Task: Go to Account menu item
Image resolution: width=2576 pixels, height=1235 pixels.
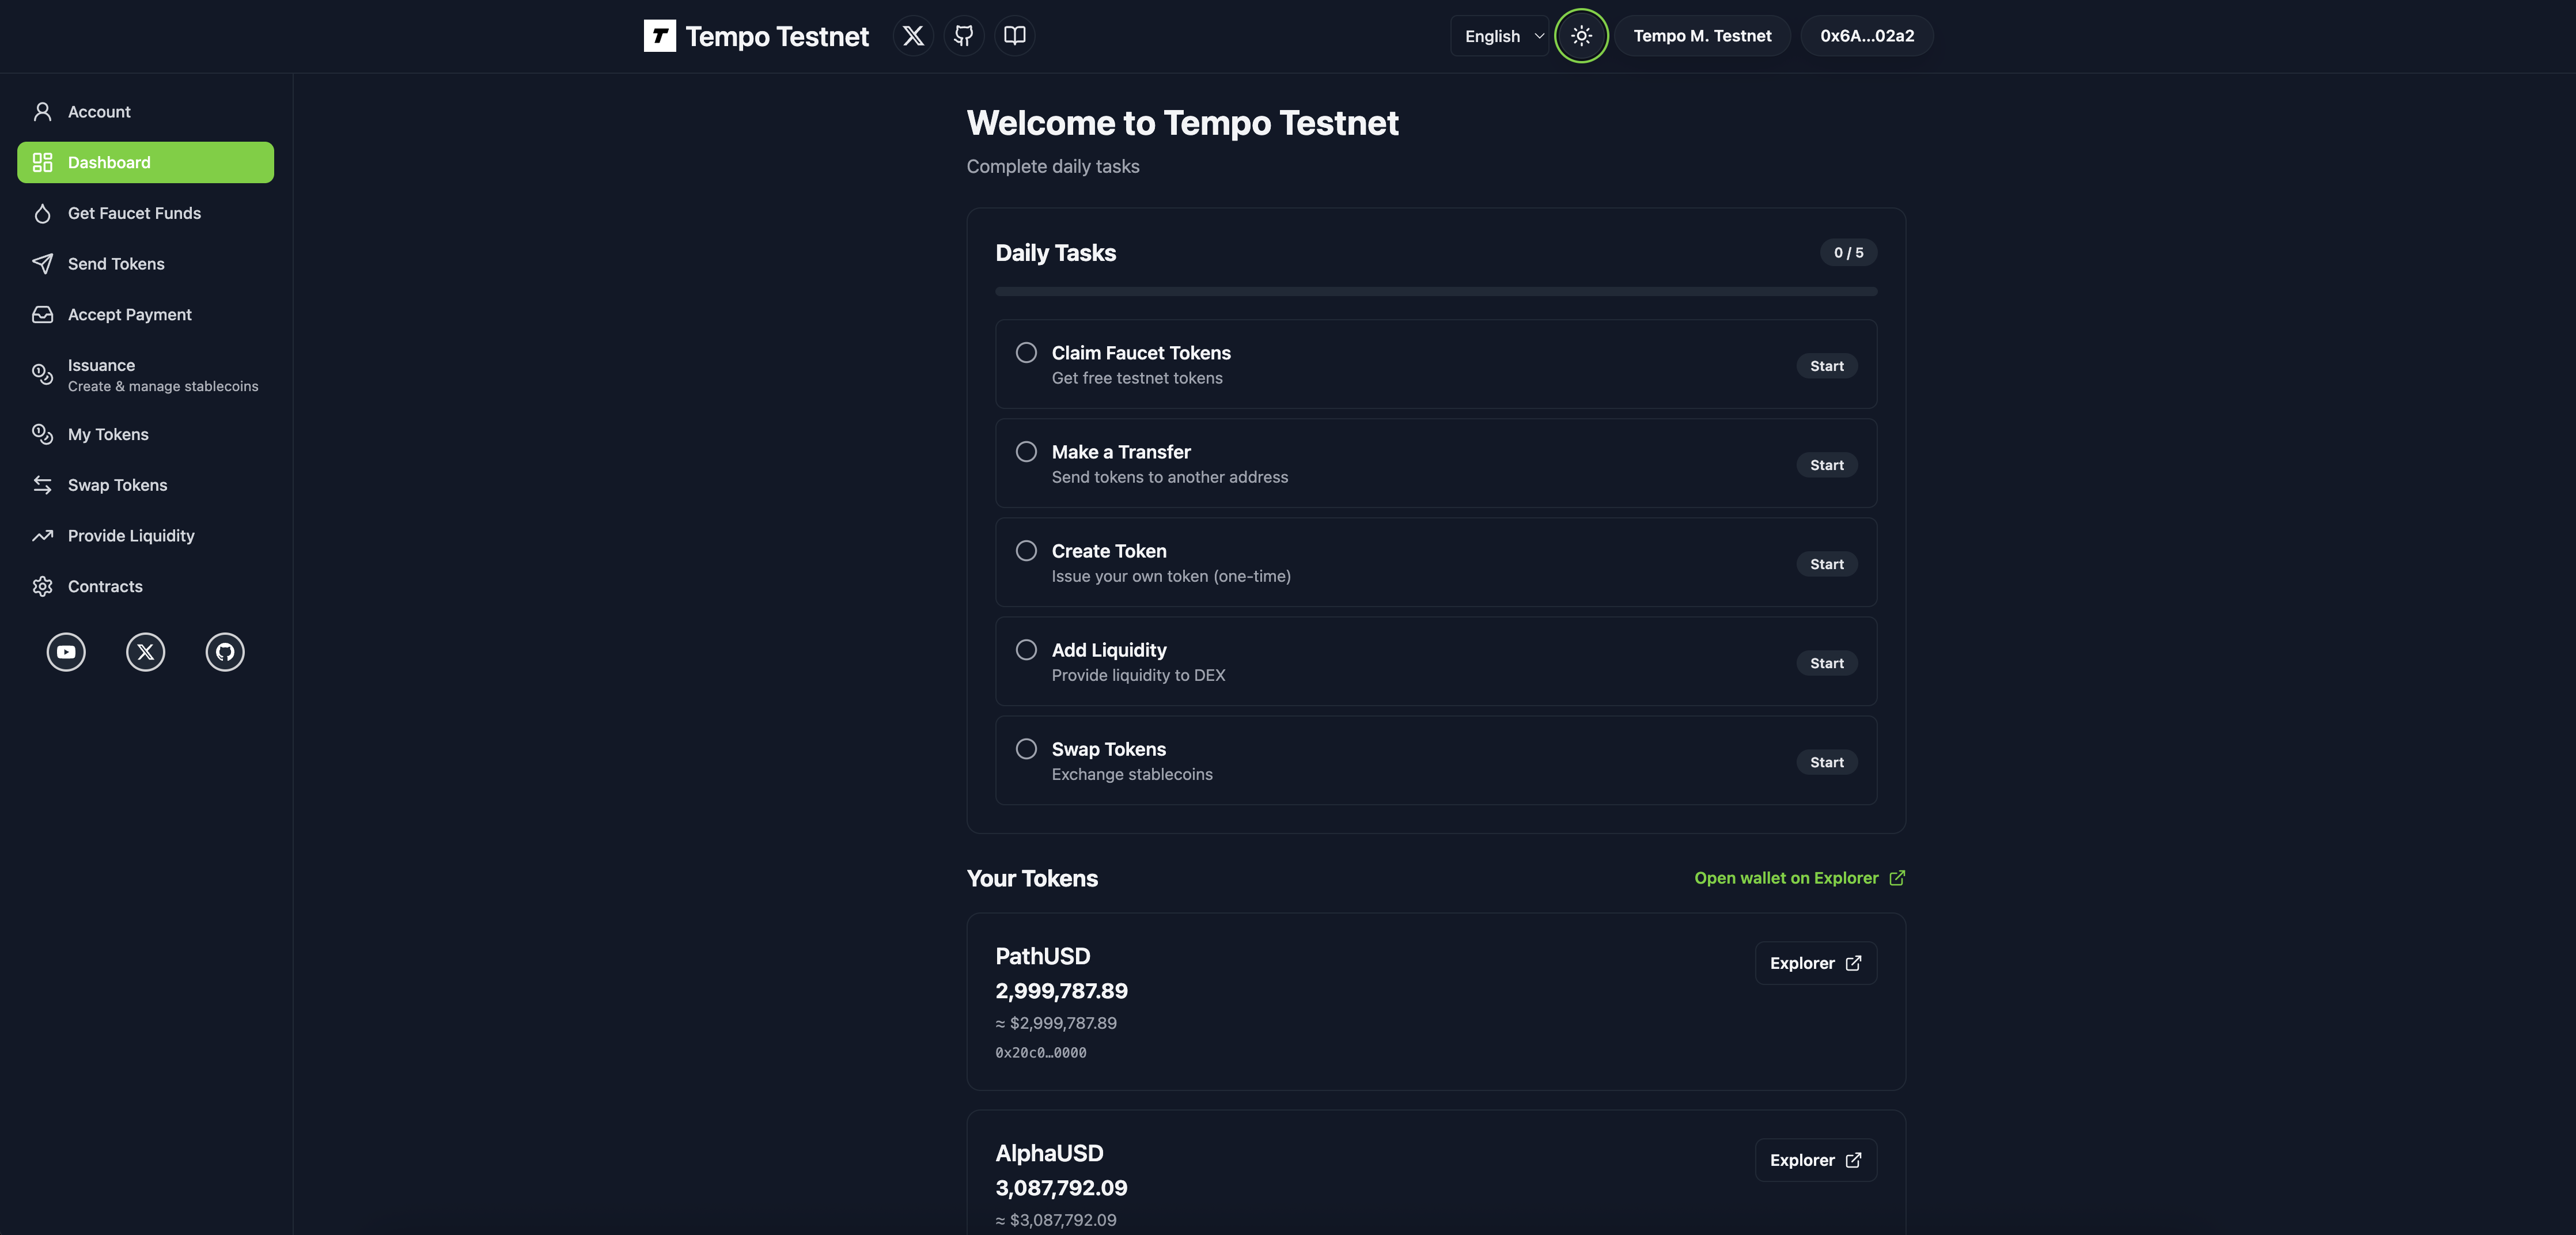Action: point(145,112)
